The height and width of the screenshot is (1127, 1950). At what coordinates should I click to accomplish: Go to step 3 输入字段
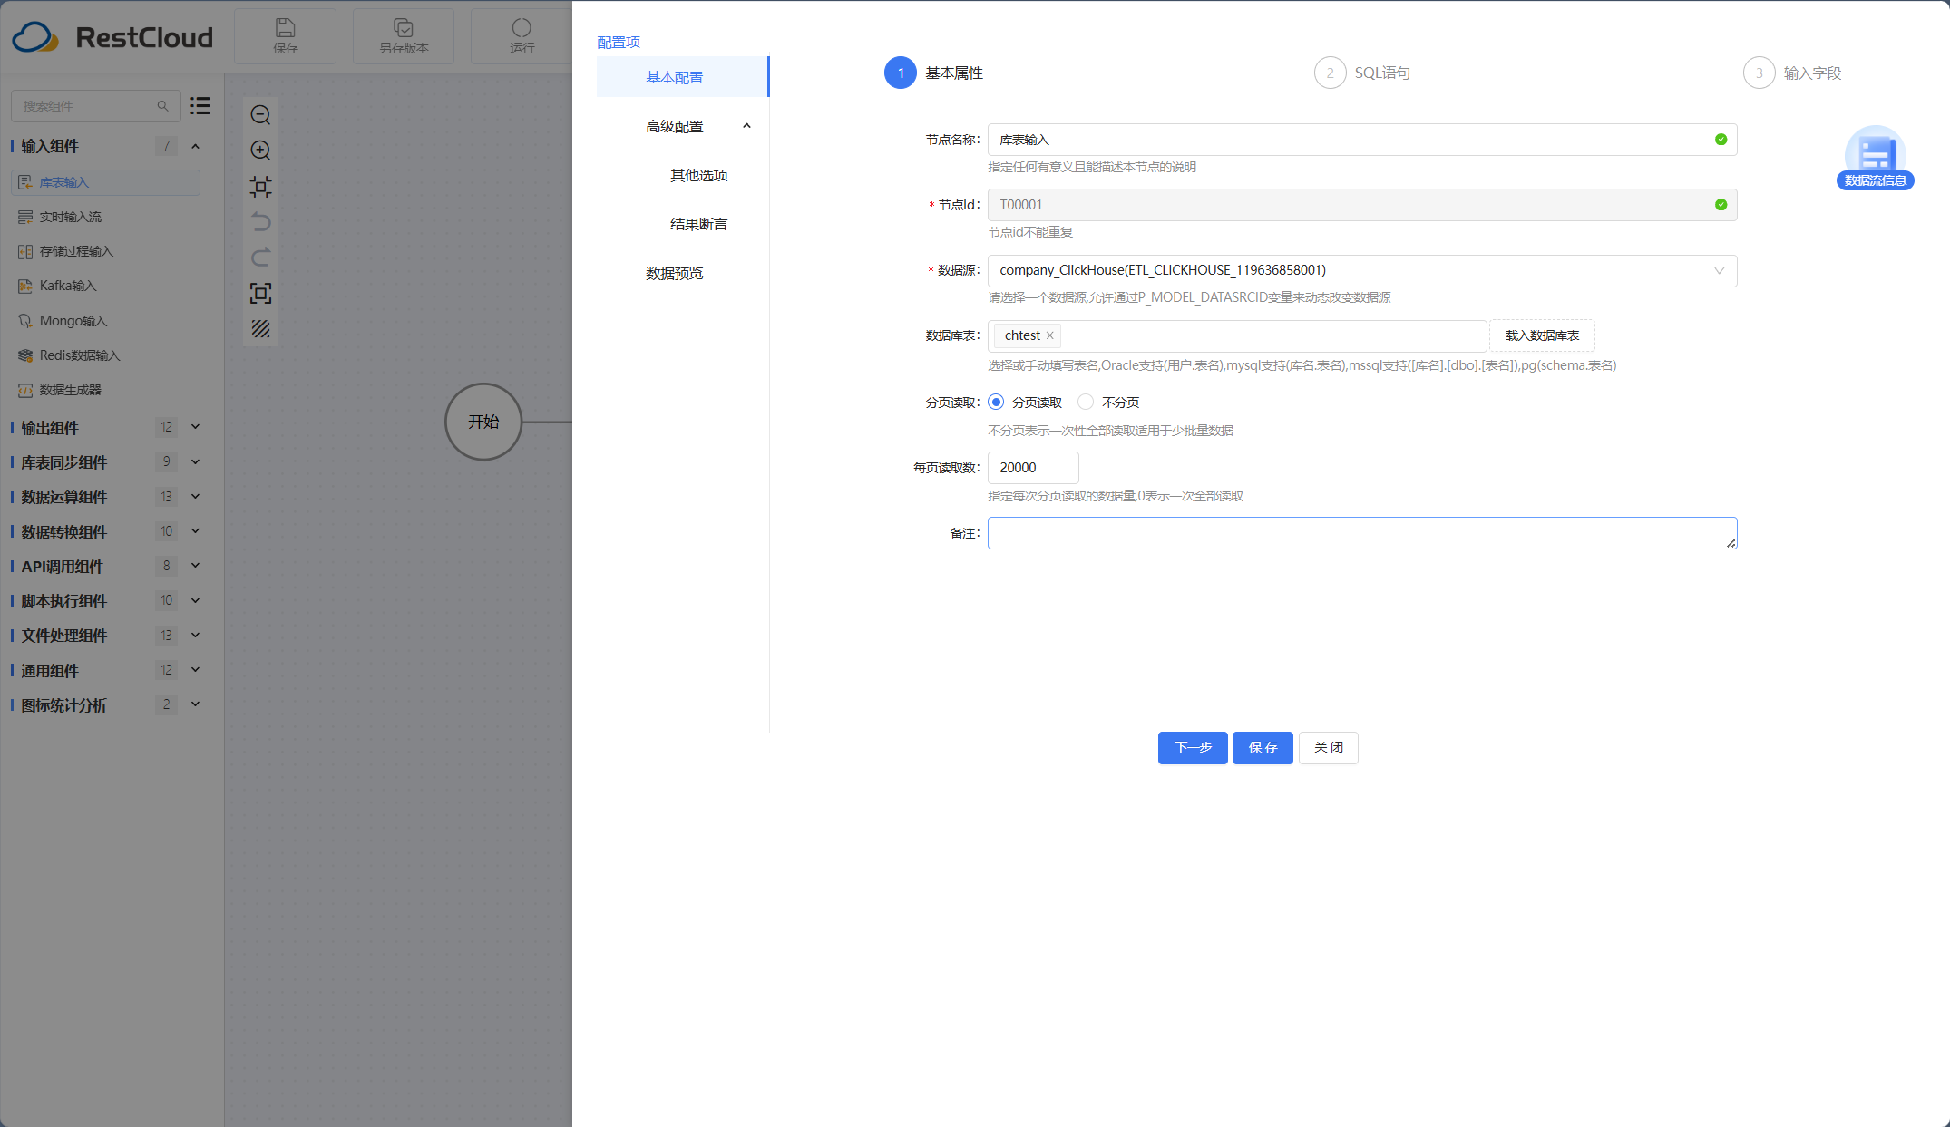click(x=1792, y=73)
